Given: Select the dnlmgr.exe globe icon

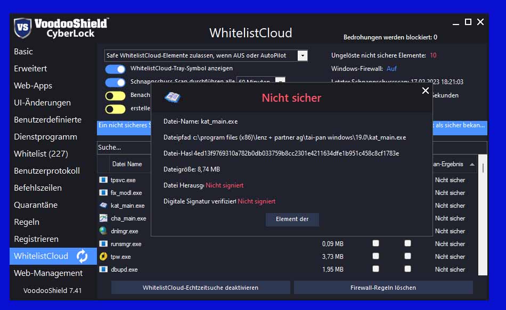Looking at the screenshot, I should click(x=103, y=231).
